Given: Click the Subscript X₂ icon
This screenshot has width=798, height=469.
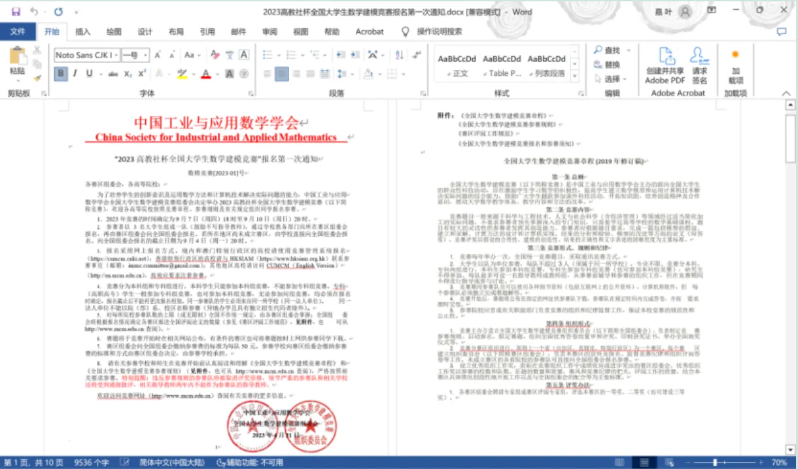Looking at the screenshot, I should pyautogui.click(x=128, y=74).
